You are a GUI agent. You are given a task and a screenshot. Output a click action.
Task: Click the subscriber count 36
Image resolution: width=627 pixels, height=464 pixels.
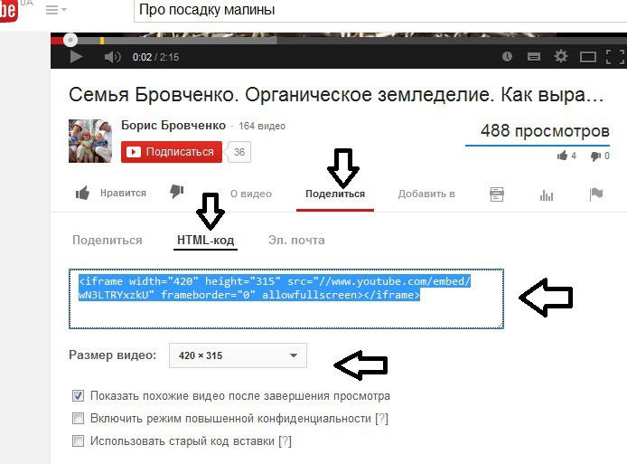click(239, 152)
